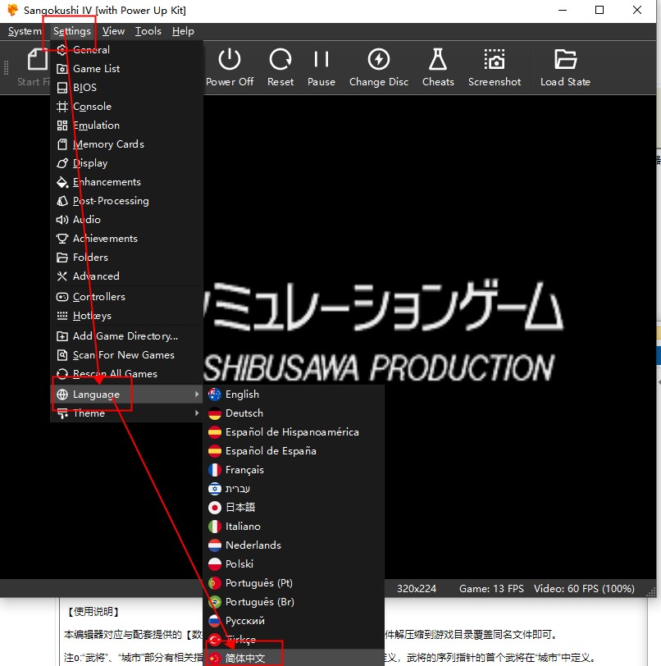Open the View menu
The image size is (661, 666).
click(x=113, y=31)
